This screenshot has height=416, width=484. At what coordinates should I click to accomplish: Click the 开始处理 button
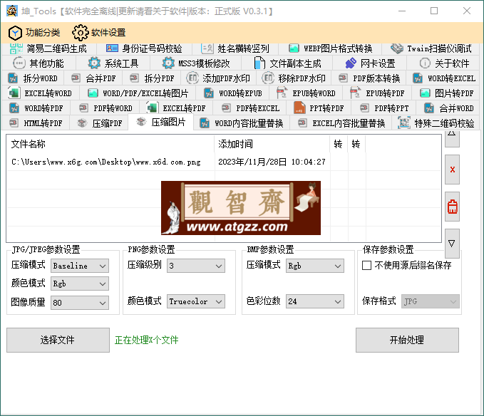[407, 340]
